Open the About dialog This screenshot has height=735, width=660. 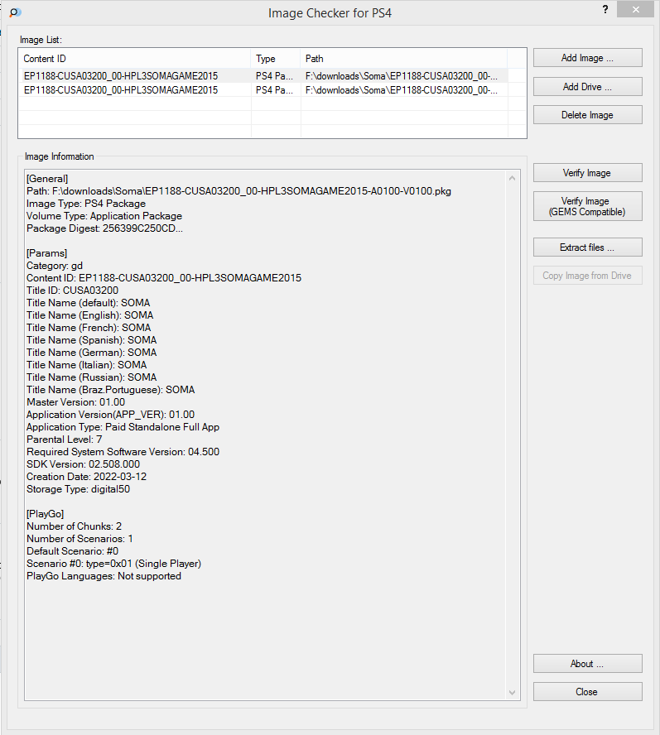click(x=587, y=664)
